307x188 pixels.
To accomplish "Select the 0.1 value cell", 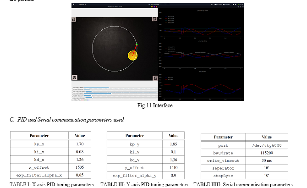I will (174, 152).
